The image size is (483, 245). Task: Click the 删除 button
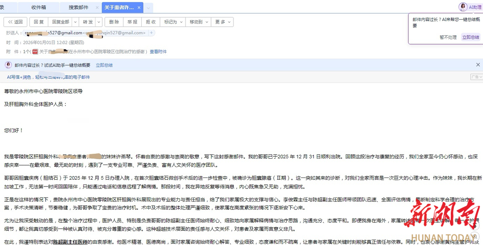[x=114, y=22]
